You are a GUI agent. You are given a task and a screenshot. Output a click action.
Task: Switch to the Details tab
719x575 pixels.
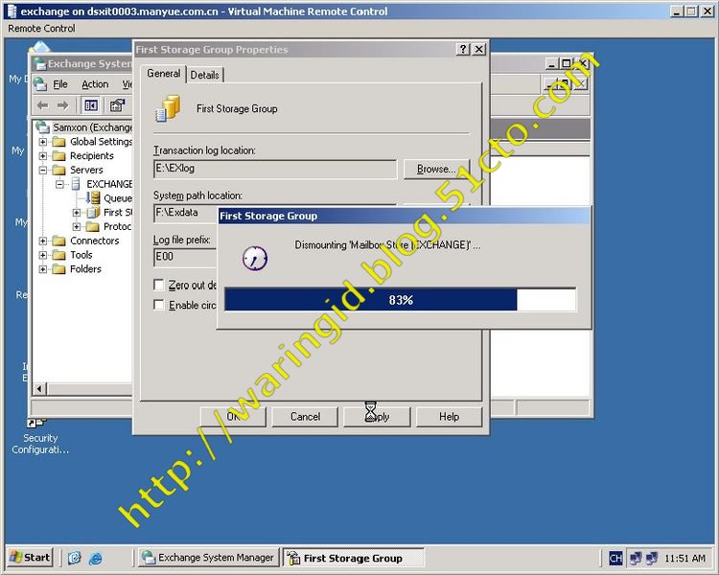pos(204,75)
